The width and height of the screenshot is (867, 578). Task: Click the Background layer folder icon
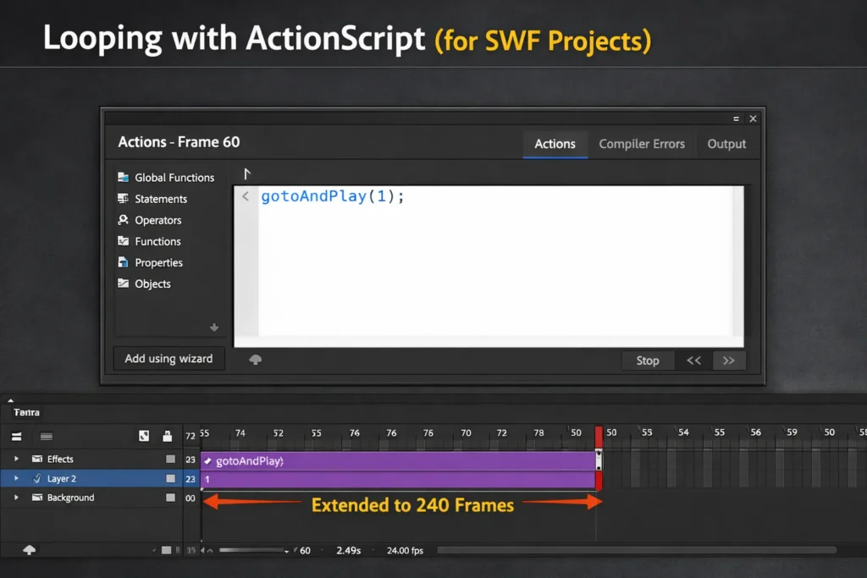click(37, 498)
